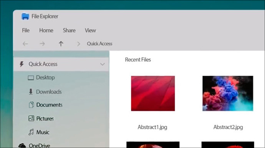265x148 pixels.
Task: Collapse the Quick Access section chevron
Action: click(x=103, y=64)
